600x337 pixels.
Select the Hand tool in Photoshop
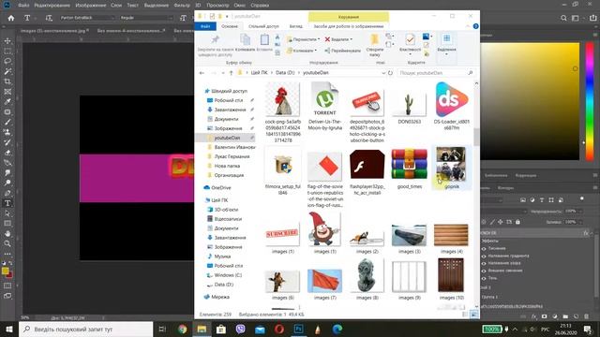[7, 233]
